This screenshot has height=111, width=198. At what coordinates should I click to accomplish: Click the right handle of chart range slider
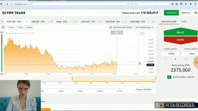(156, 78)
